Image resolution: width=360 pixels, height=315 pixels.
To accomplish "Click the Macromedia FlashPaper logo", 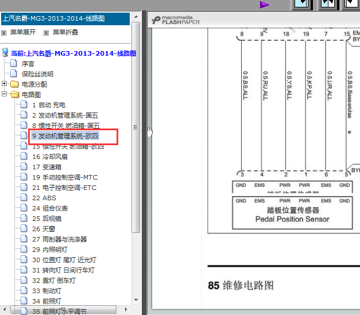I will point(176,20).
